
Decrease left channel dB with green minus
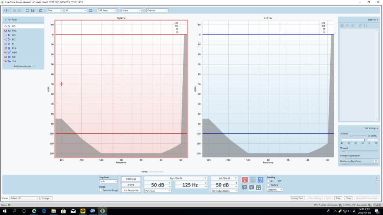click(x=236, y=187)
